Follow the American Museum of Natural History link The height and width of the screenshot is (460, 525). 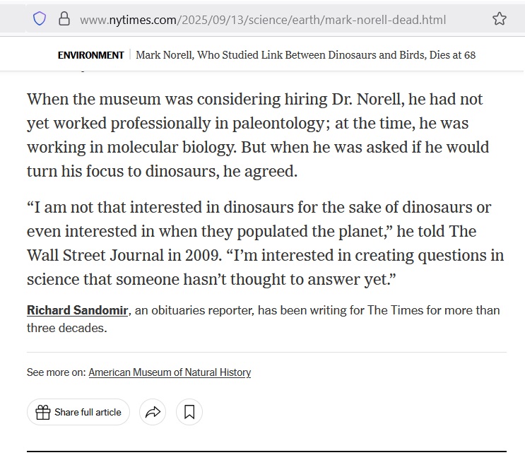[x=170, y=372]
